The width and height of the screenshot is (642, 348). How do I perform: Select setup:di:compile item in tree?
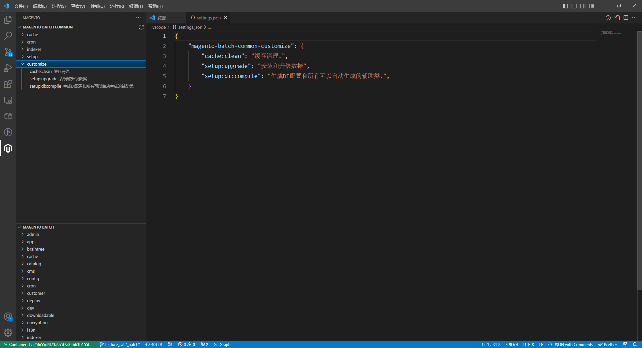click(81, 86)
